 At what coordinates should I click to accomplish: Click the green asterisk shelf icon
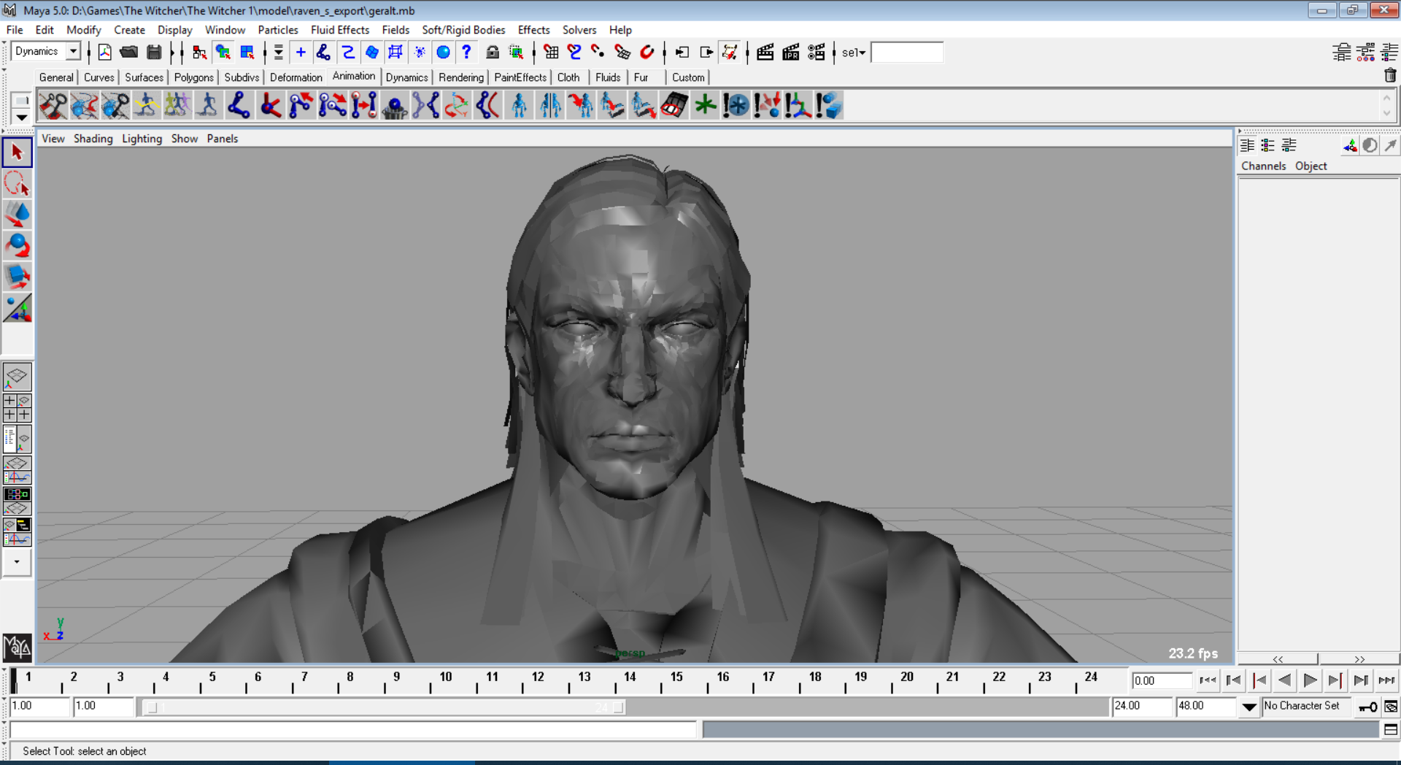tap(706, 106)
